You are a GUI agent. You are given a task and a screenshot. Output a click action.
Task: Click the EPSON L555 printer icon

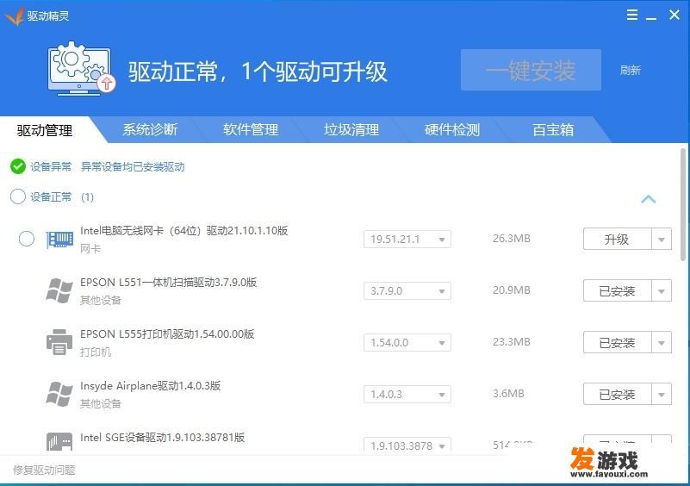pyautogui.click(x=59, y=342)
